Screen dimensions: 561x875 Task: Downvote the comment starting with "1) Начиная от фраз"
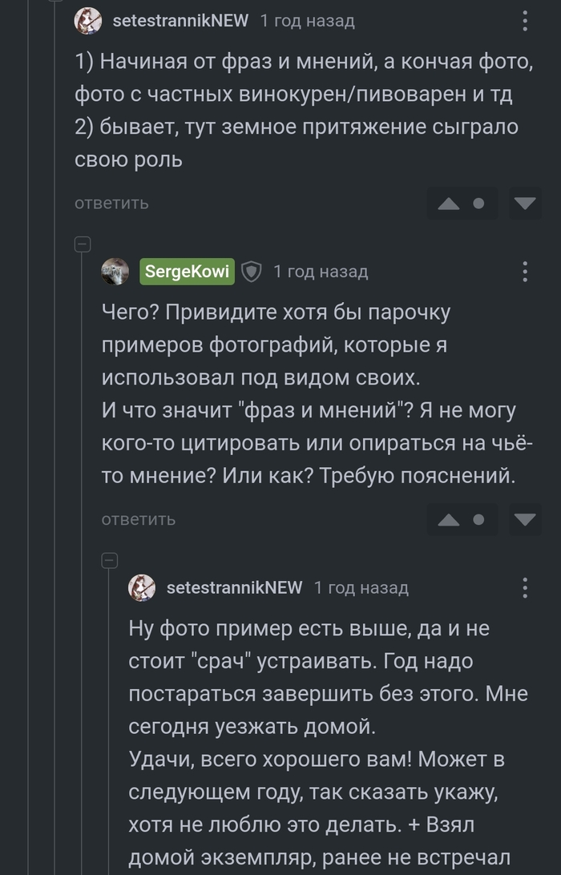(x=525, y=204)
